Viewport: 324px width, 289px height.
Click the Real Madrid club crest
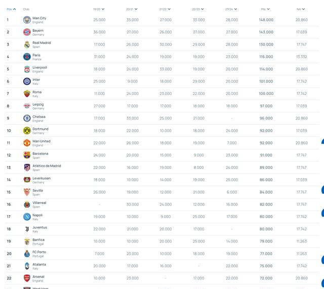tap(27, 44)
